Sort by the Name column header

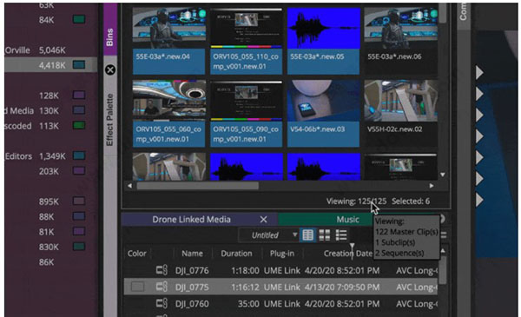[192, 254]
